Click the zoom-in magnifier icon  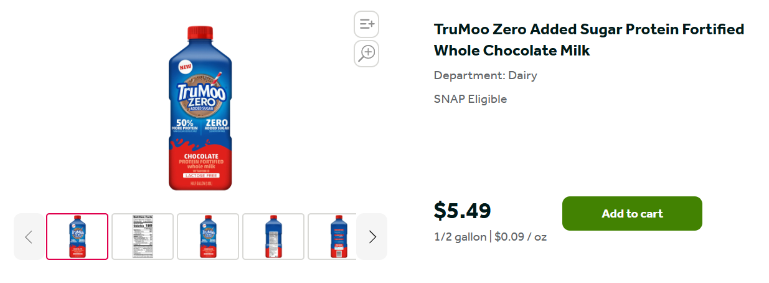tap(366, 54)
